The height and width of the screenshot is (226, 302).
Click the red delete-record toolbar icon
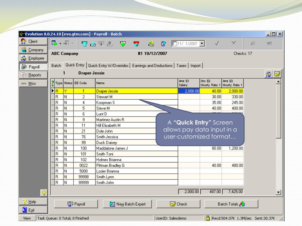(x=136, y=44)
